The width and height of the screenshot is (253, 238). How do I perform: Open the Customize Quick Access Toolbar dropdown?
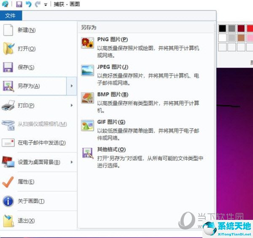(46, 5)
